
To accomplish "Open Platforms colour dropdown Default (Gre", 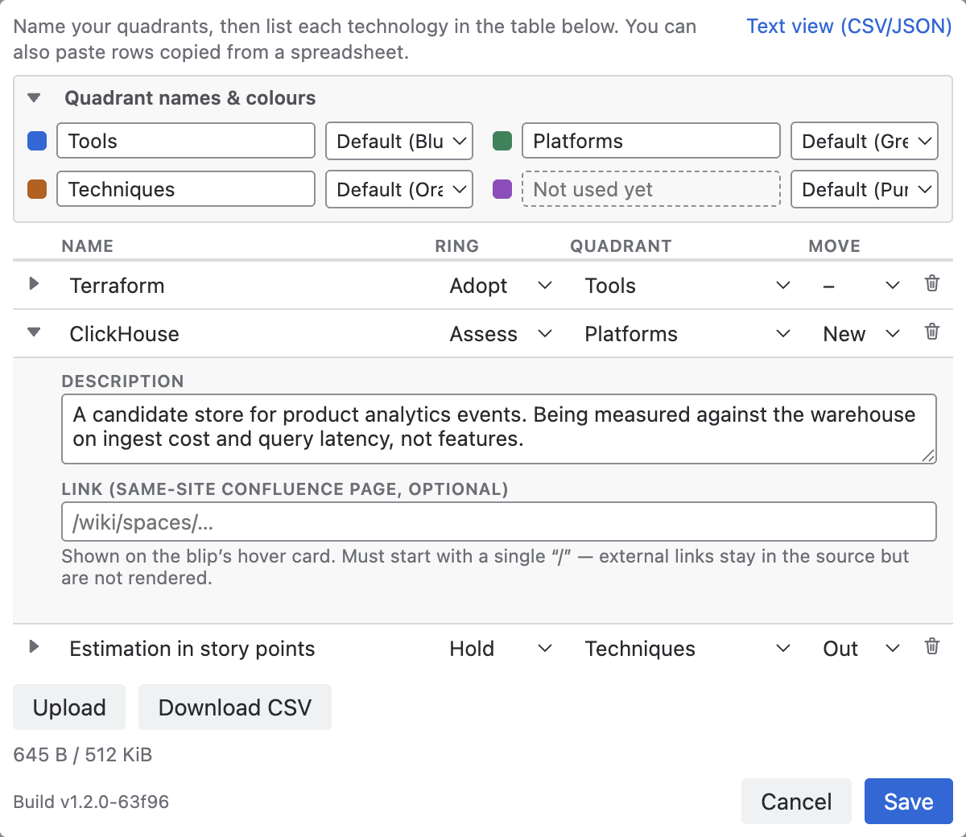I will pyautogui.click(x=865, y=141).
